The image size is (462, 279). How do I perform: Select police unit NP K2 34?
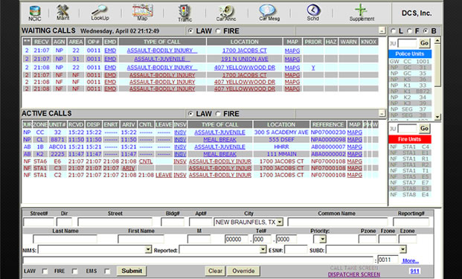coord(410,97)
